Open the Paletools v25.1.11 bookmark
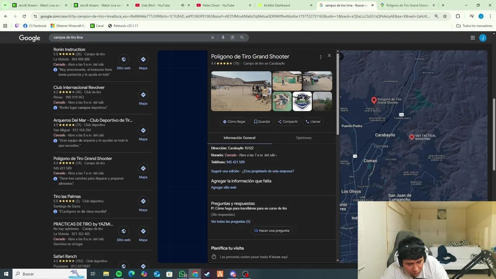496x279 pixels. pyautogui.click(x=123, y=26)
